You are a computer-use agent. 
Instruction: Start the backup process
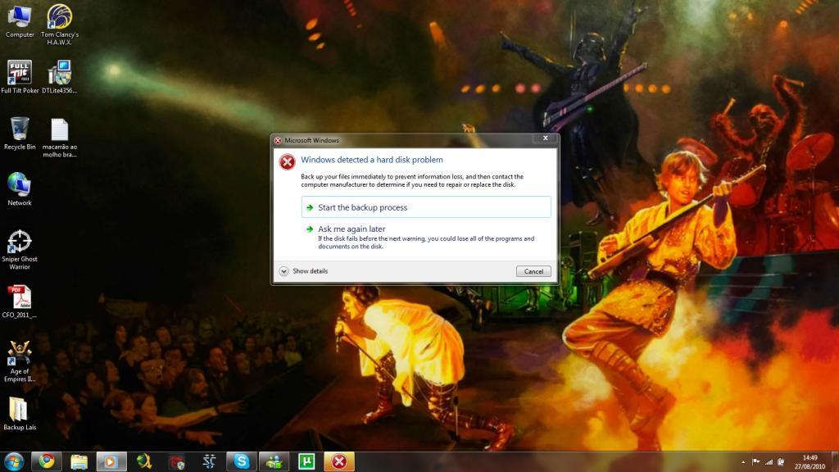pos(426,207)
